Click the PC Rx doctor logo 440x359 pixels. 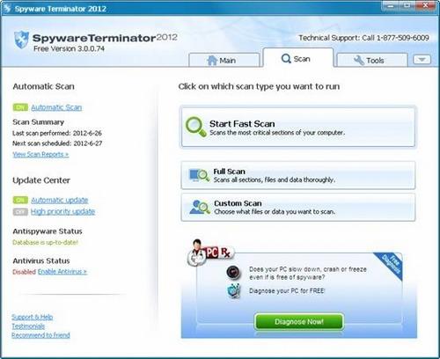point(210,253)
